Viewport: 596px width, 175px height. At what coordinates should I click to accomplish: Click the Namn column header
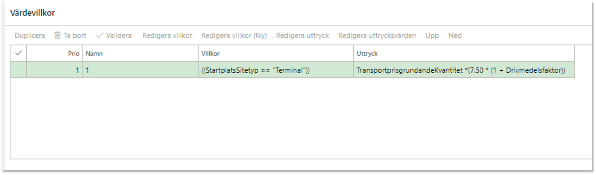pos(140,53)
